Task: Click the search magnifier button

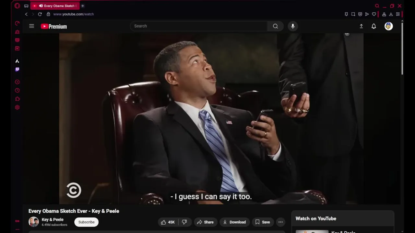Action: tap(275, 26)
